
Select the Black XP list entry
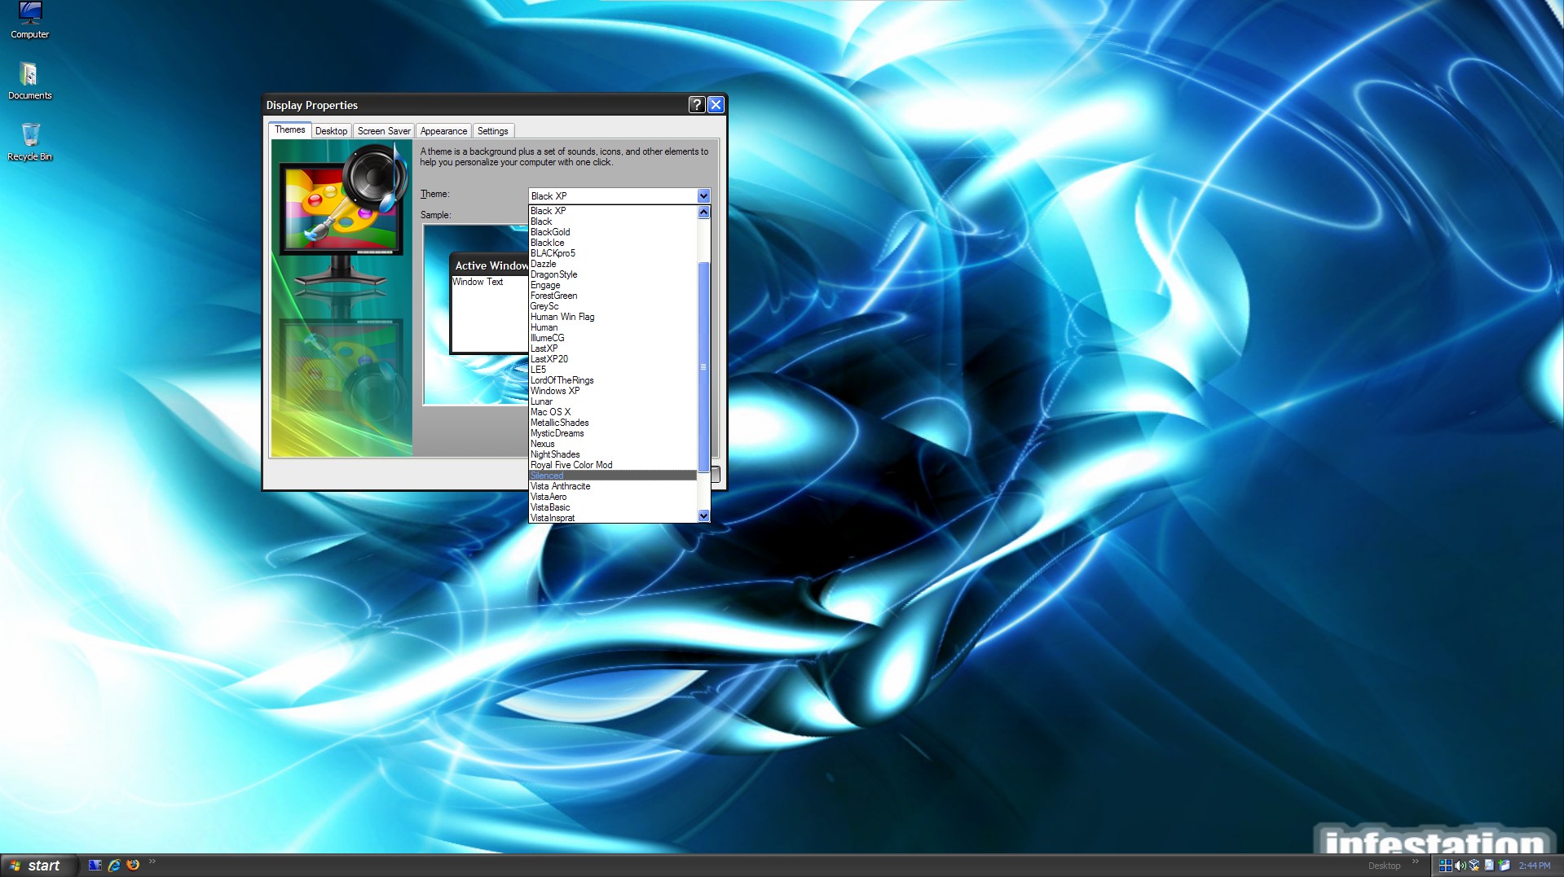(x=613, y=211)
